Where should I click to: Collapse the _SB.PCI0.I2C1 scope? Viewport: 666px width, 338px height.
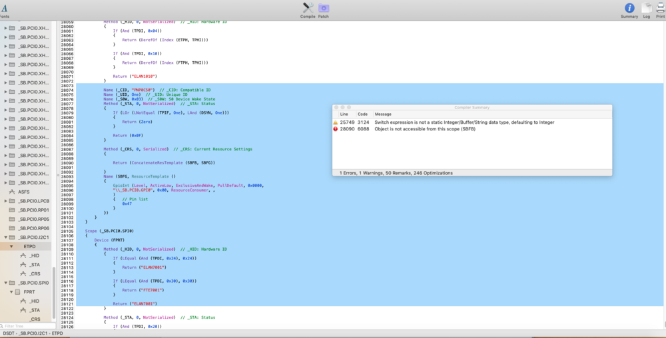click(x=5, y=238)
